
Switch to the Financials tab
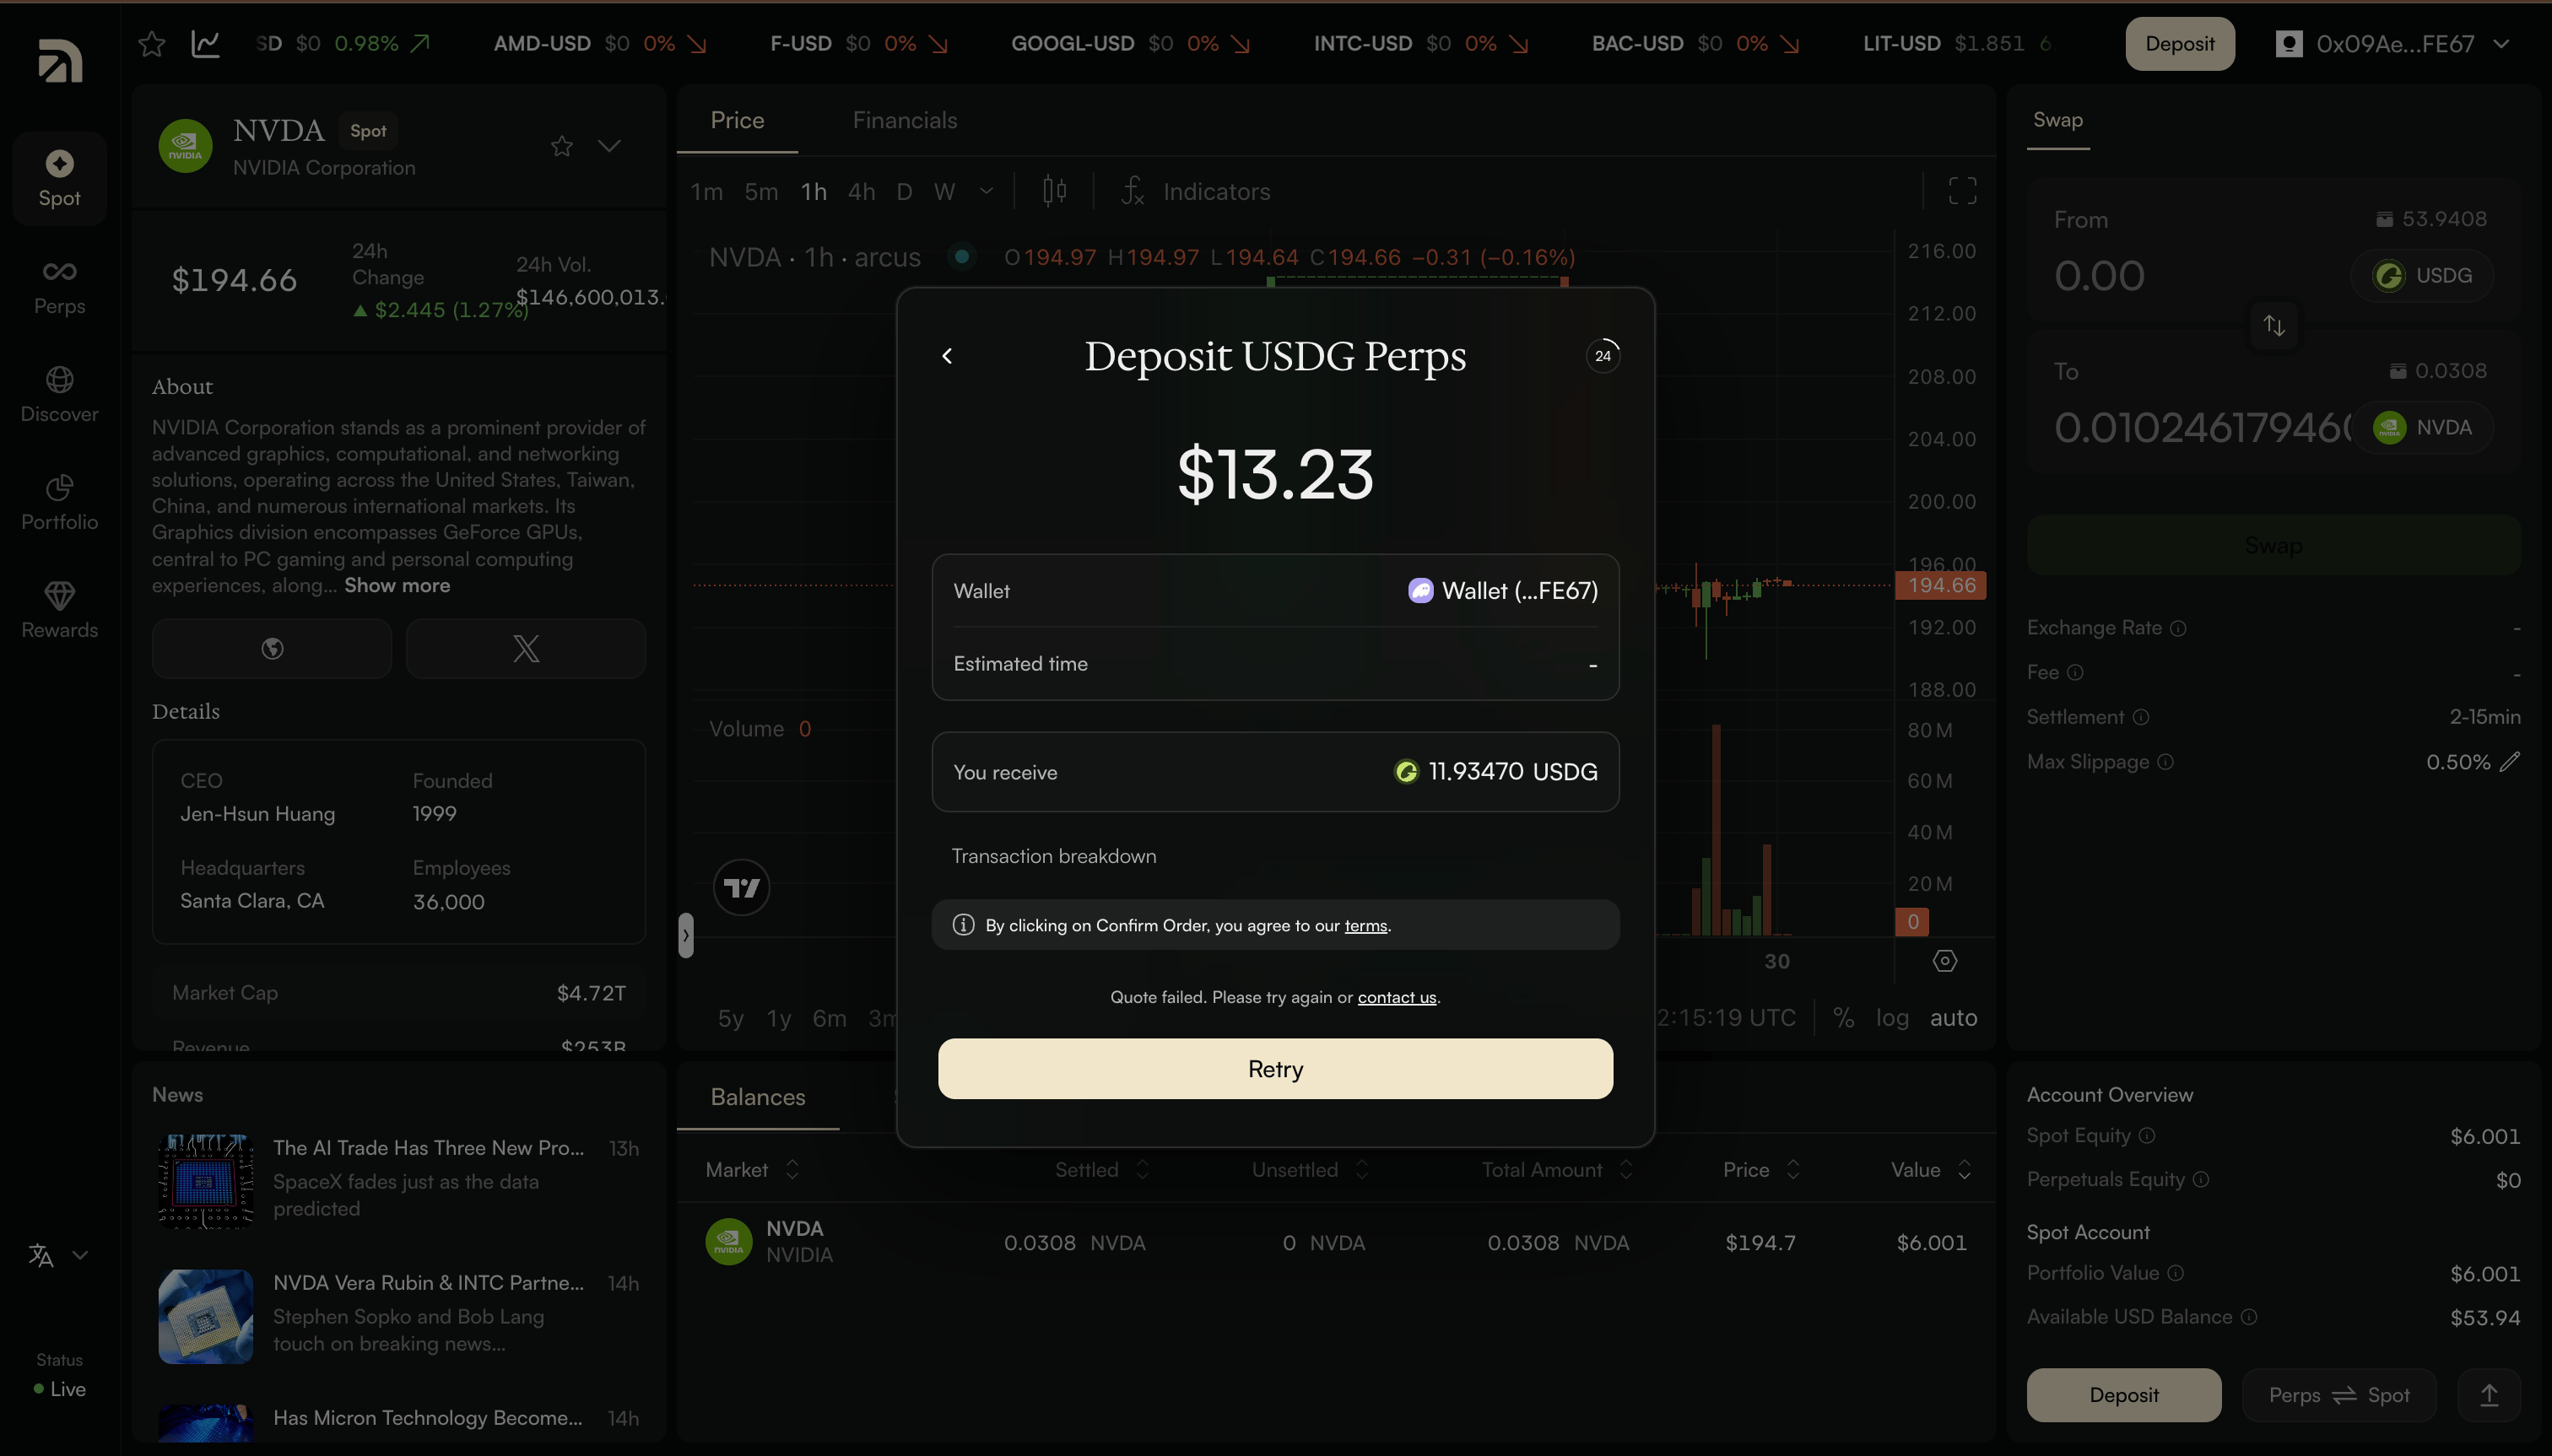point(905,120)
